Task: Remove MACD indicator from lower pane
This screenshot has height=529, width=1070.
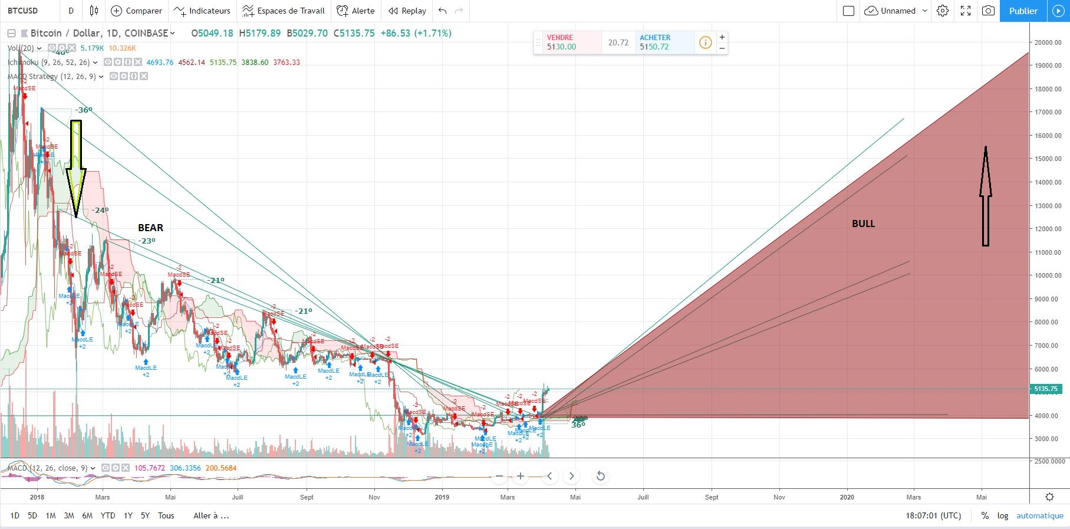Action: pyautogui.click(x=126, y=468)
